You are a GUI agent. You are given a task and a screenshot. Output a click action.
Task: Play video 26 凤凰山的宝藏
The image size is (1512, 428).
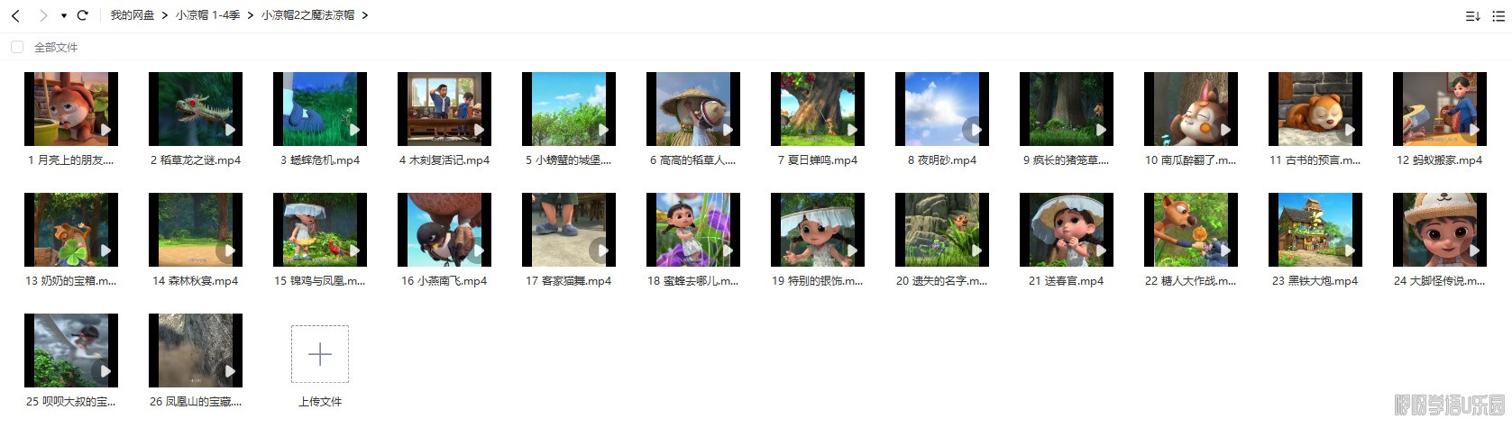(x=230, y=371)
